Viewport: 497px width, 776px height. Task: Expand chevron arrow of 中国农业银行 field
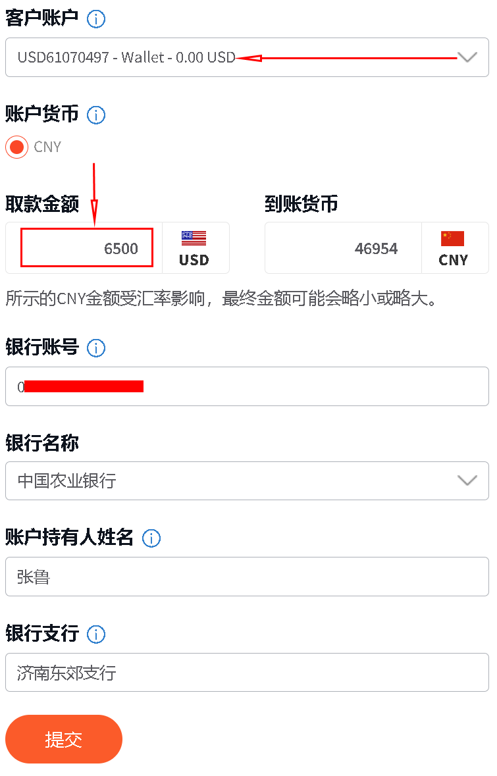point(467,480)
